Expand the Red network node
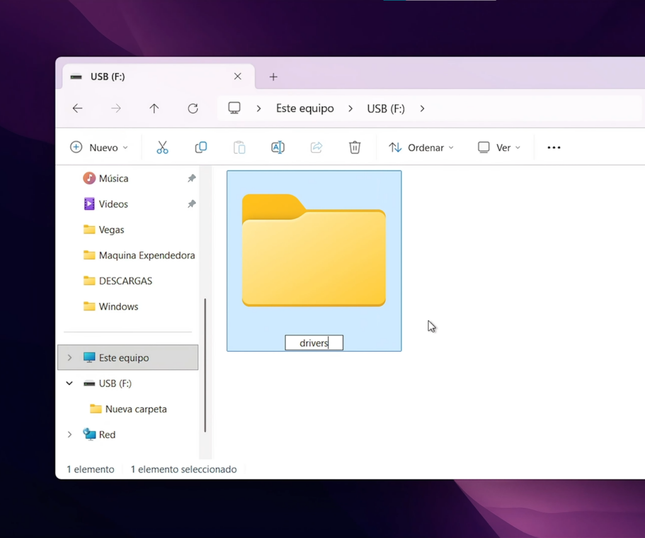645x538 pixels. (x=69, y=435)
